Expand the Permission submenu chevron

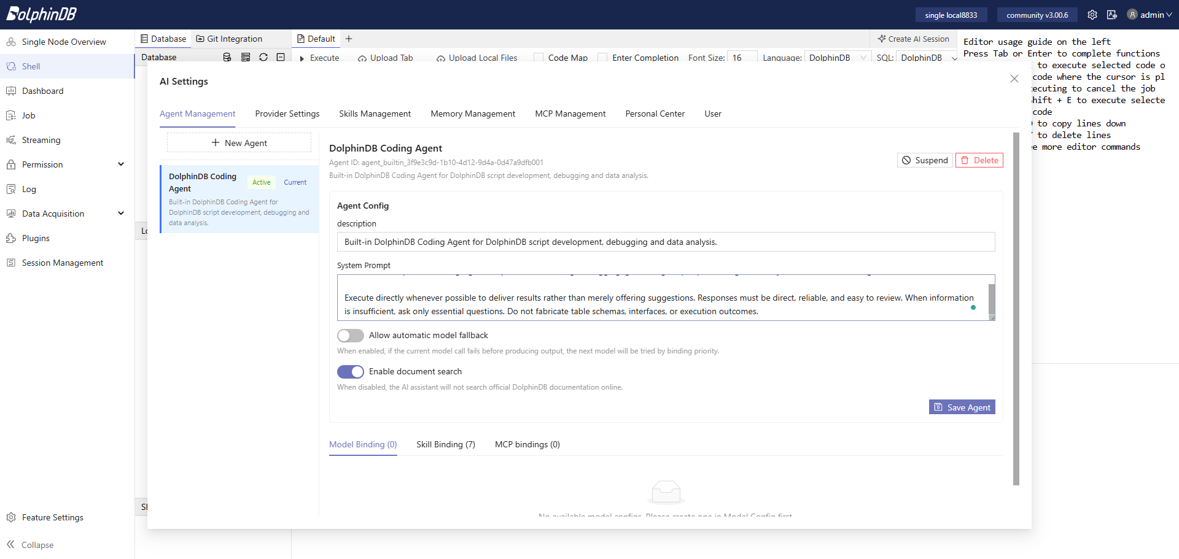point(121,164)
